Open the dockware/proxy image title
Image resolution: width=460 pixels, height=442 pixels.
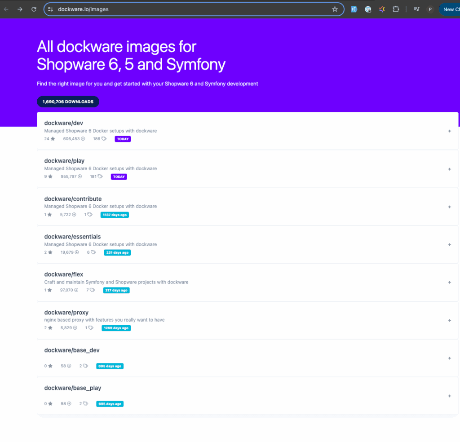pyautogui.click(x=66, y=313)
